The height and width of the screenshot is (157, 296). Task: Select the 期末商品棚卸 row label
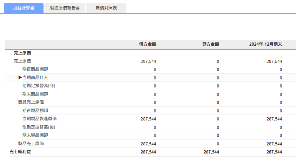35,94
